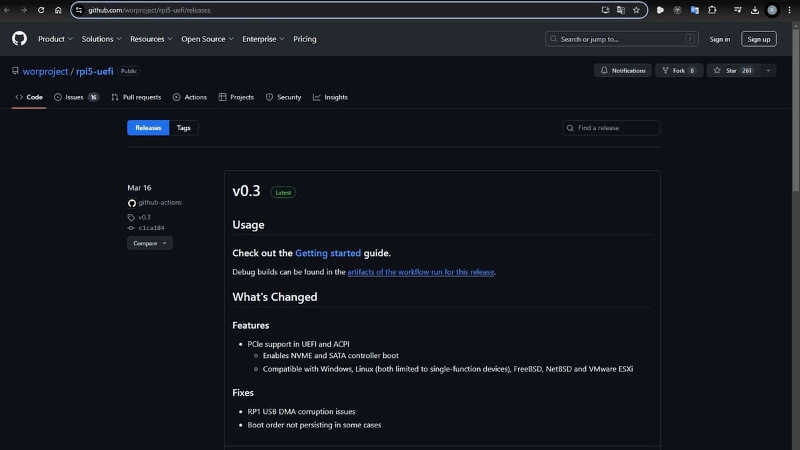Open the github-actions author link
800x450 pixels.
160,203
